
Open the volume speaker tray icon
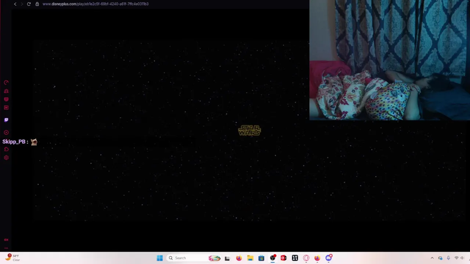463,258
